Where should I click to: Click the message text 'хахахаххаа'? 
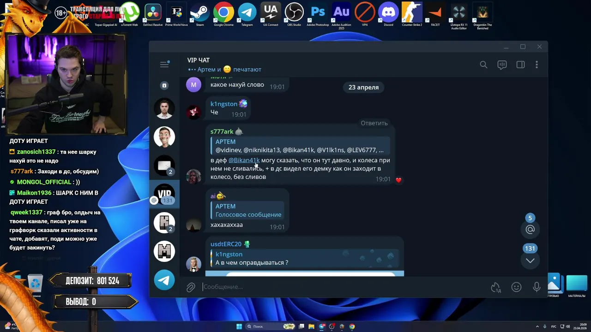227,225
